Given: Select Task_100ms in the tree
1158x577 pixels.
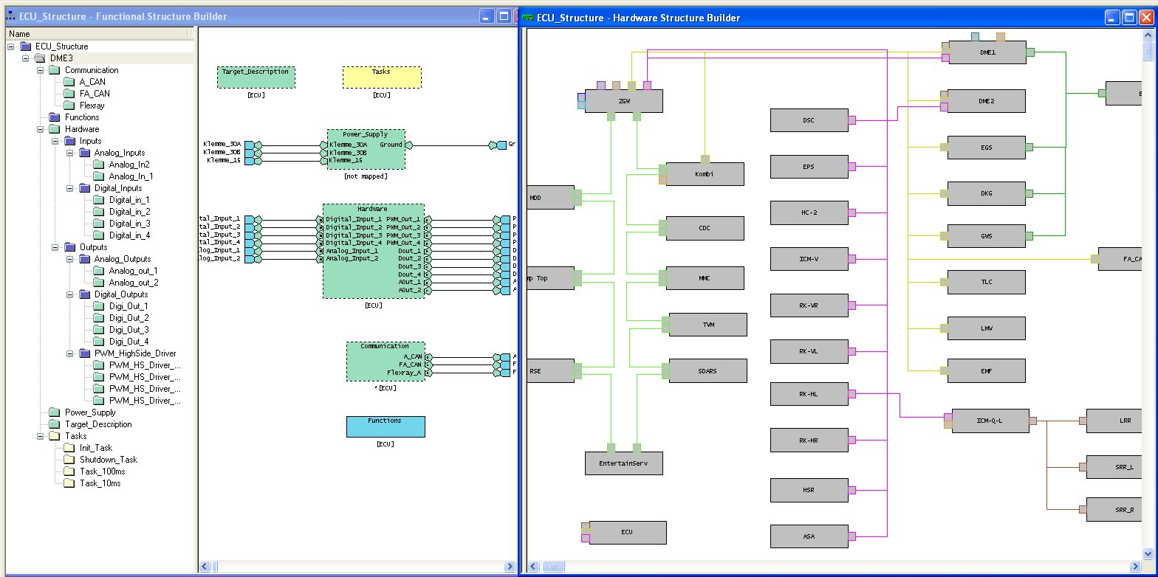Looking at the screenshot, I should [102, 471].
